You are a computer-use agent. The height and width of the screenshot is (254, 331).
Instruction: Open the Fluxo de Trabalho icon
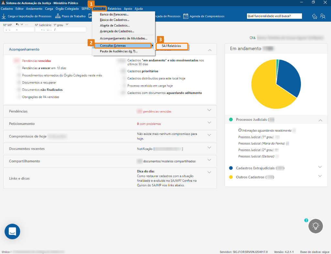[x=58, y=16]
